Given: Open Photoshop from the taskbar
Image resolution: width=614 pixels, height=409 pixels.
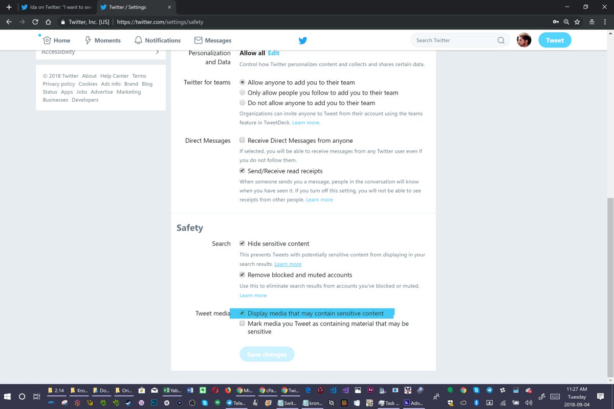Looking at the screenshot, I should coord(154,403).
